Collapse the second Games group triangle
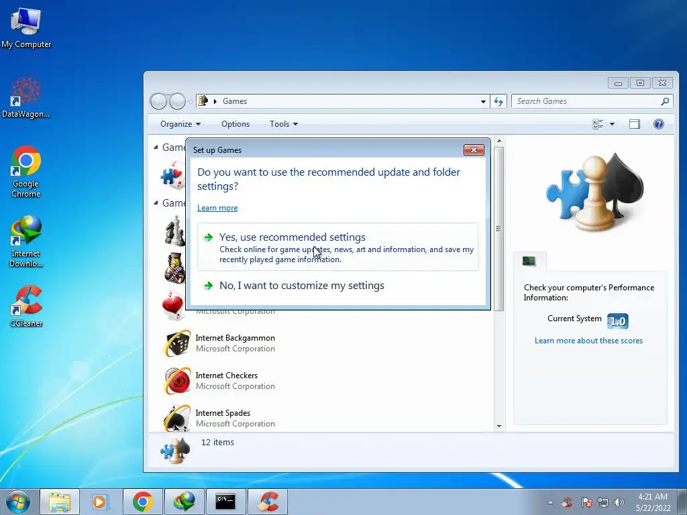Screen dimensions: 687x515 pos(156,203)
